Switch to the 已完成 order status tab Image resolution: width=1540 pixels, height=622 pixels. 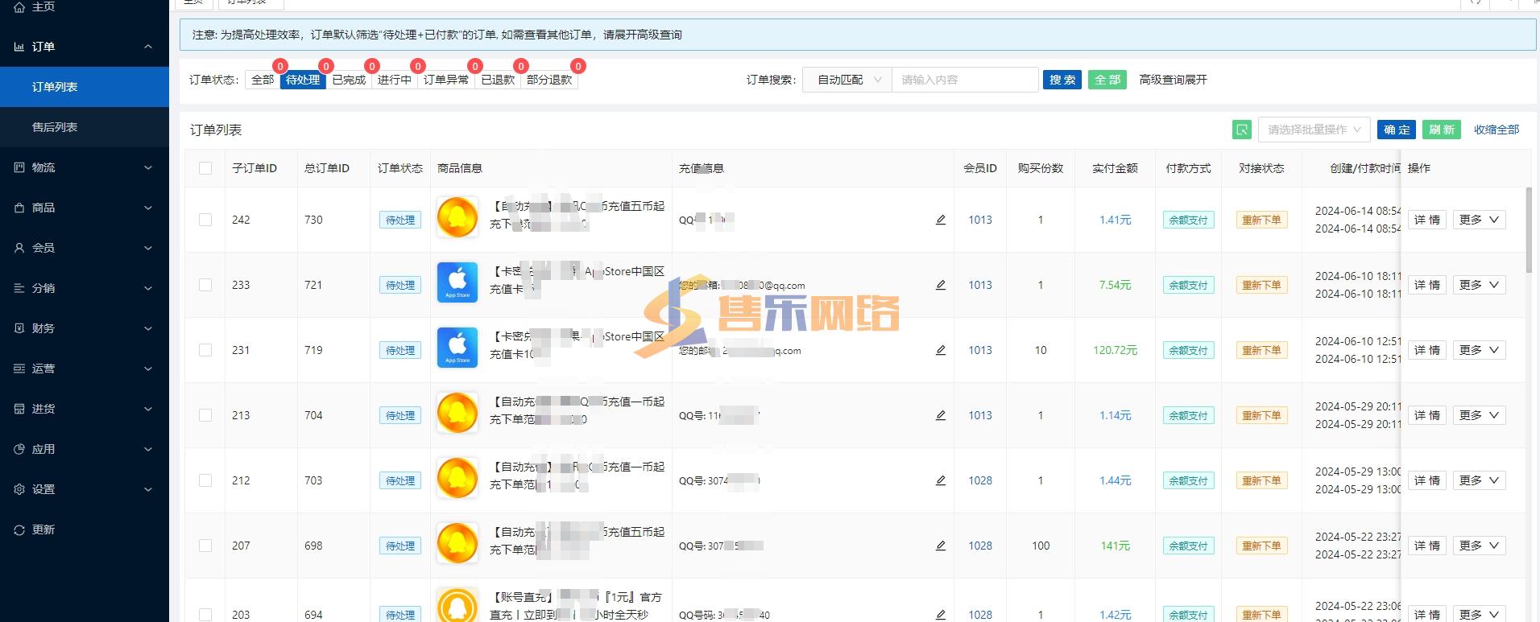point(349,80)
